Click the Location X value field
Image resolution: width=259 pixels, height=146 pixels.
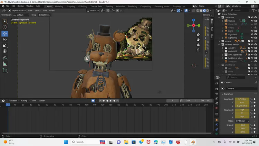242,99
